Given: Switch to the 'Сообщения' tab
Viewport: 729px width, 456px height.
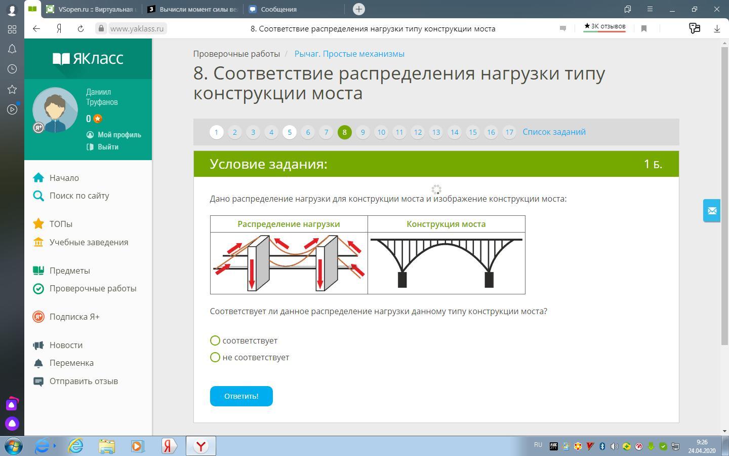Looking at the screenshot, I should (x=278, y=9).
